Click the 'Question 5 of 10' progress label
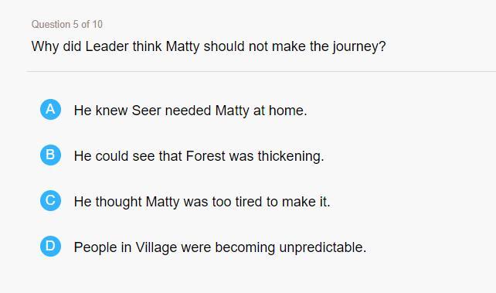The width and height of the screenshot is (496, 293). click(x=67, y=25)
